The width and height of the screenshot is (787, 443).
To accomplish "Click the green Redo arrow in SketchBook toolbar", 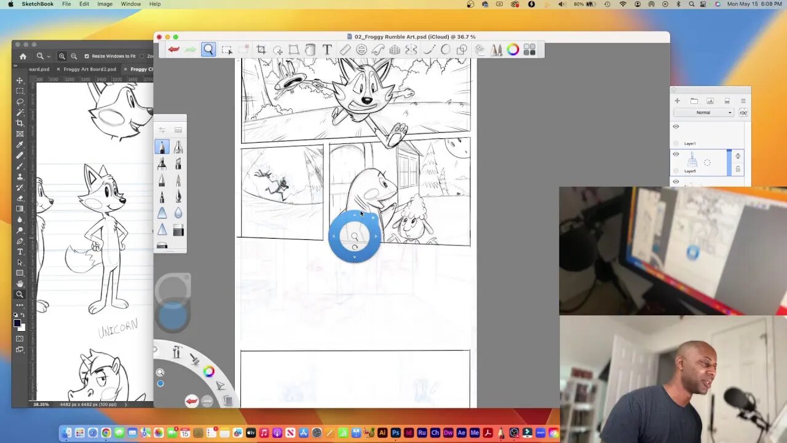I will pos(191,50).
